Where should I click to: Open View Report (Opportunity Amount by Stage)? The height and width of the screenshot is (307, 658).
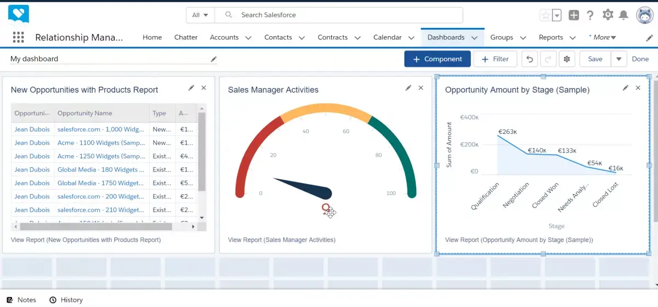[x=519, y=240]
